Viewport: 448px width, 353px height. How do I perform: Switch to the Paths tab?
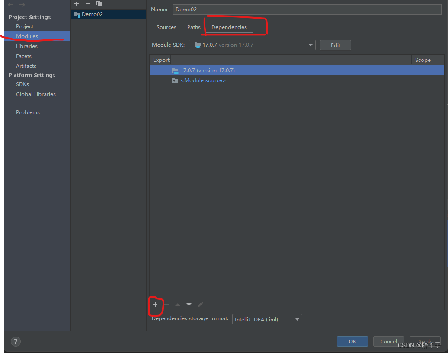click(x=193, y=27)
